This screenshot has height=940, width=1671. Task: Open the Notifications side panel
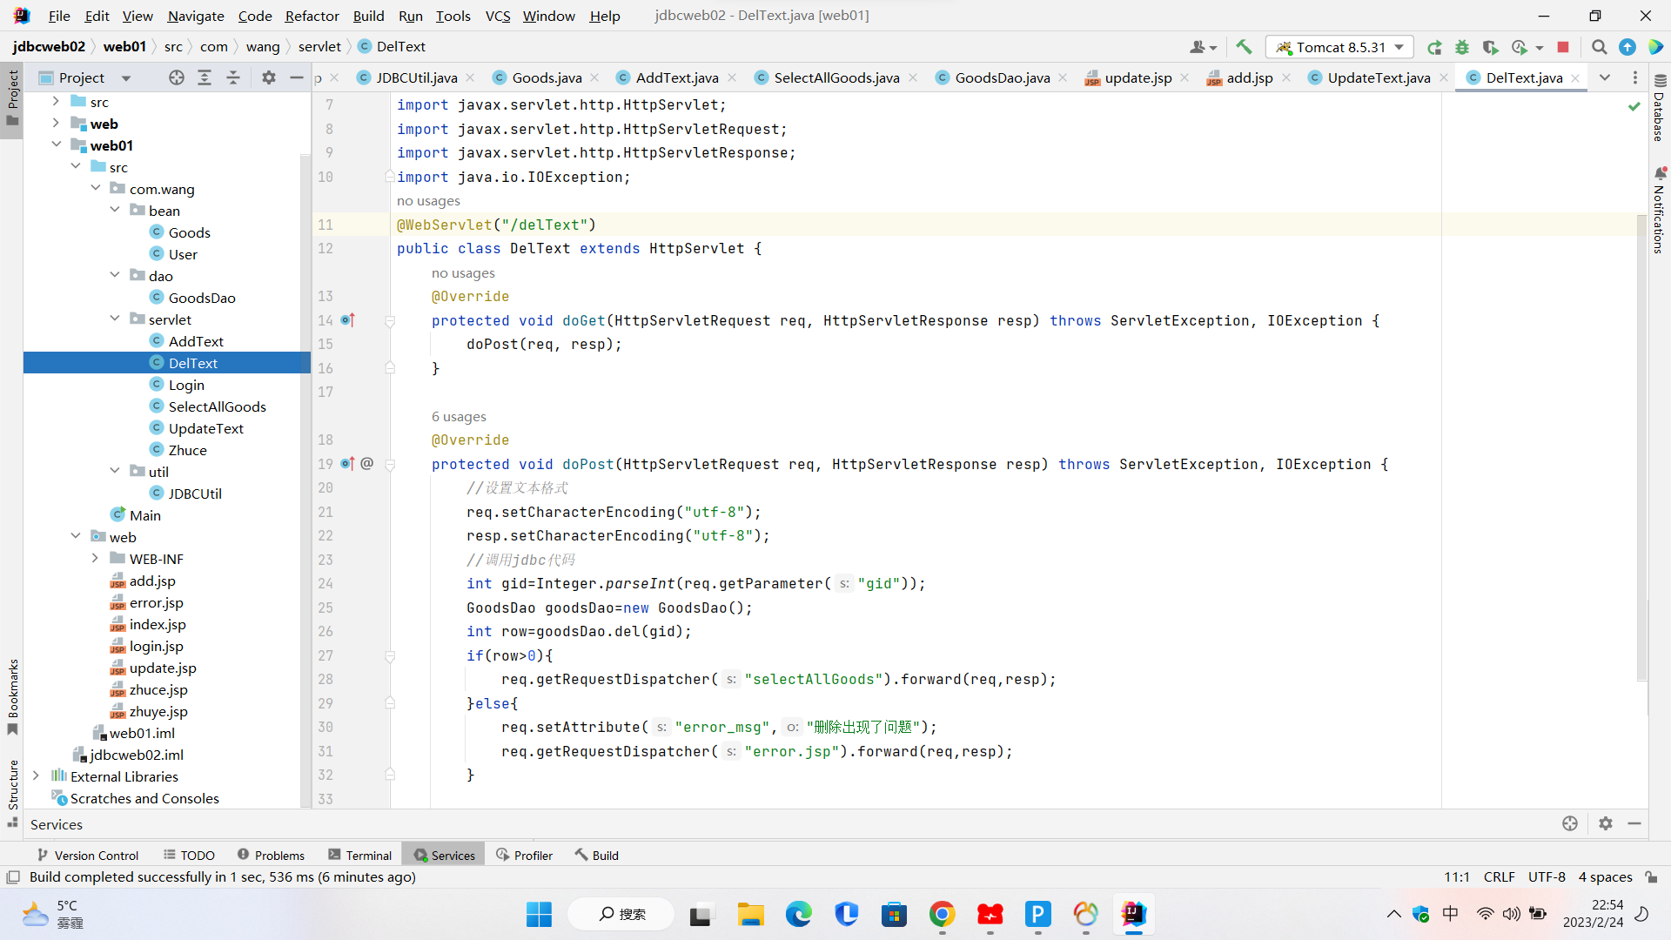pyautogui.click(x=1660, y=211)
